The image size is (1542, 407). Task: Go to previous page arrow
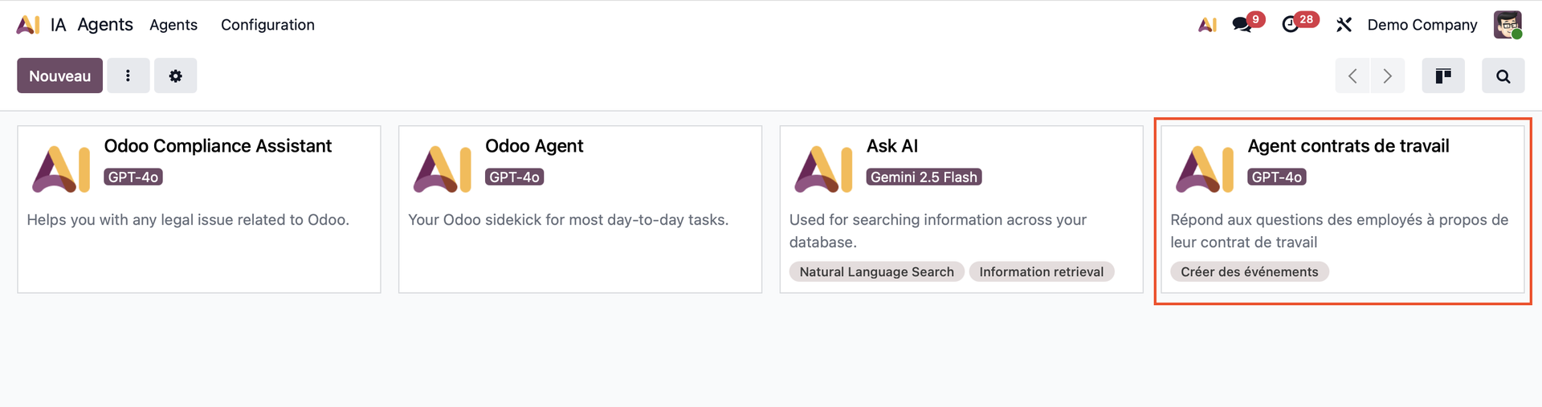point(1352,75)
